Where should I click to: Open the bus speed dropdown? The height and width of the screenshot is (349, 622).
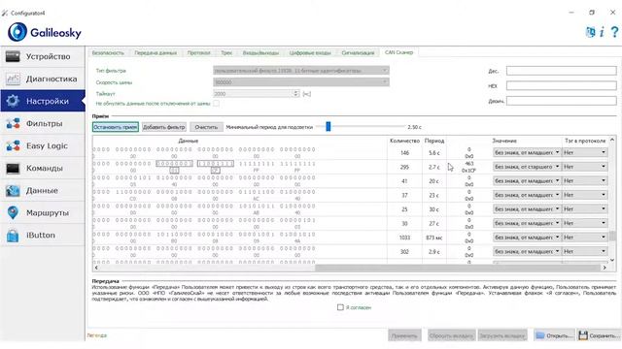tap(301, 82)
